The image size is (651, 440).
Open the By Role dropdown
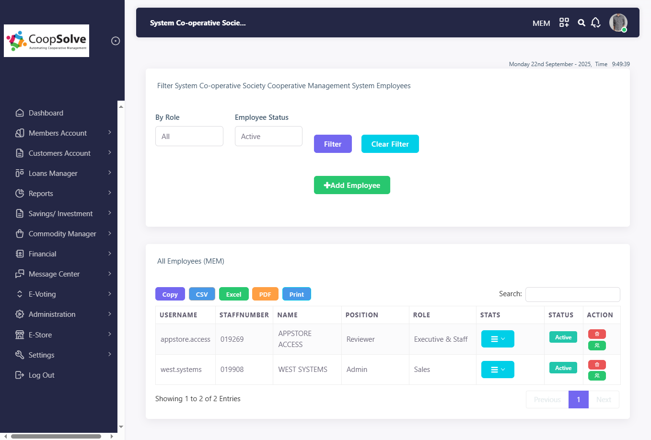[x=189, y=136]
